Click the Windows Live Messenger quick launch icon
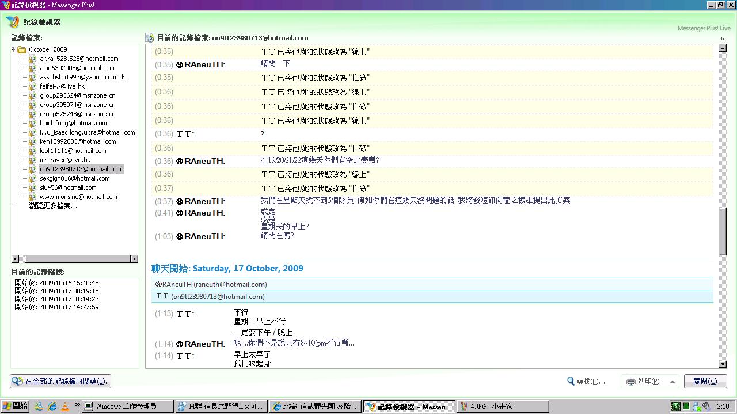The height and width of the screenshot is (414, 737). (39, 407)
